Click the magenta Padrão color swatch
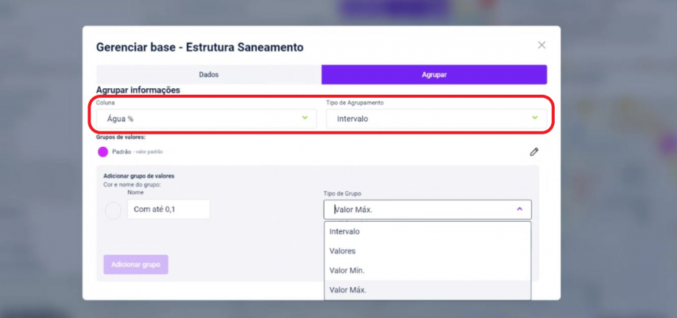This screenshot has width=677, height=318. [103, 152]
